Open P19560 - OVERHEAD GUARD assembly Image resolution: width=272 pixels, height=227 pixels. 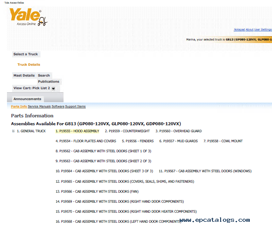(x=179, y=131)
